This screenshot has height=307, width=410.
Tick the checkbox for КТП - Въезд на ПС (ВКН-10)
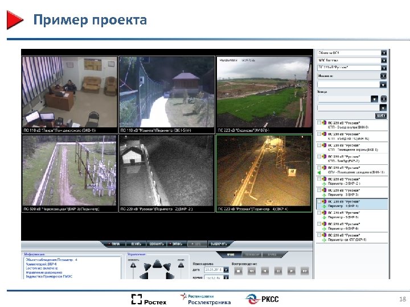tap(319, 134)
